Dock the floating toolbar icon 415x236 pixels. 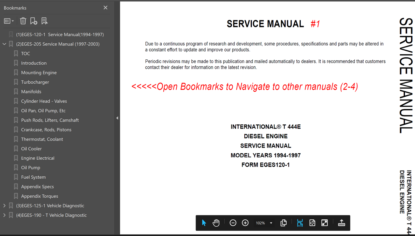[x=342, y=223]
